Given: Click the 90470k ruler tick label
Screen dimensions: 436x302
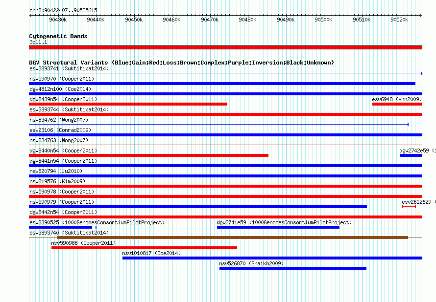Looking at the screenshot, I should pos(210,20).
